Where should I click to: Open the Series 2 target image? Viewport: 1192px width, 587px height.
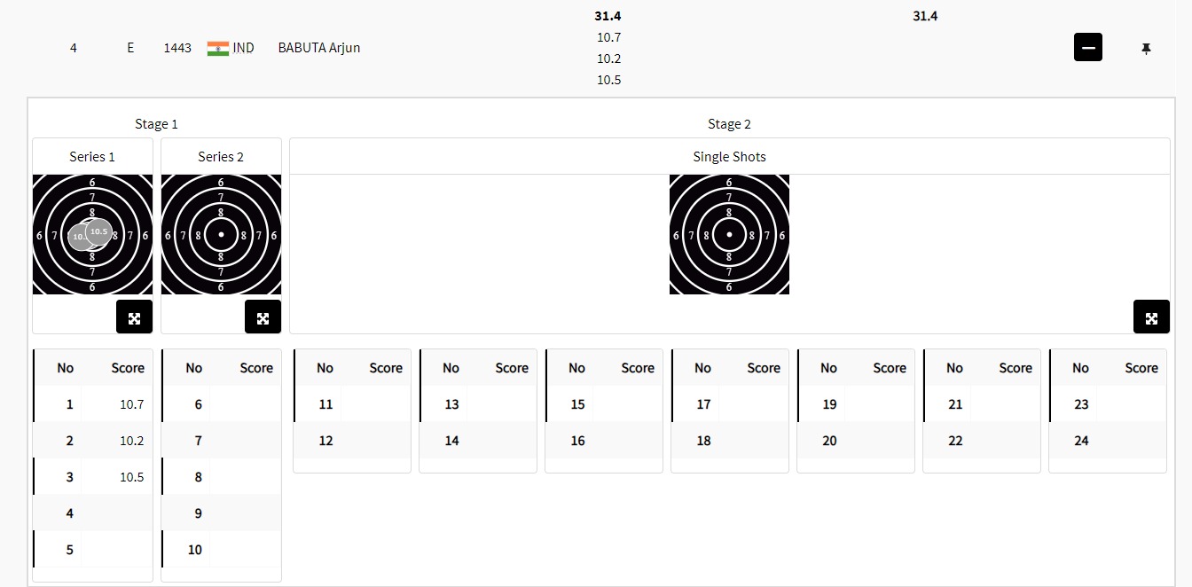pyautogui.click(x=221, y=234)
